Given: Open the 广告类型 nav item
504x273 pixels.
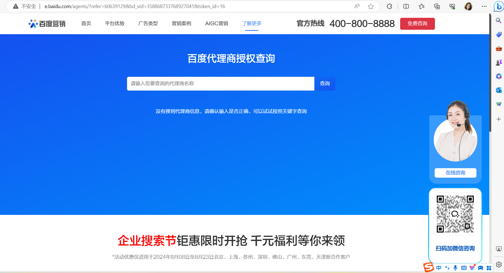Looking at the screenshot, I should [148, 23].
